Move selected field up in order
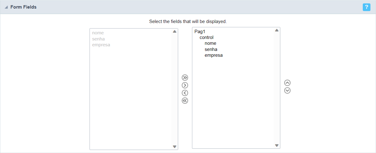This screenshot has width=376, height=153. 287,83
